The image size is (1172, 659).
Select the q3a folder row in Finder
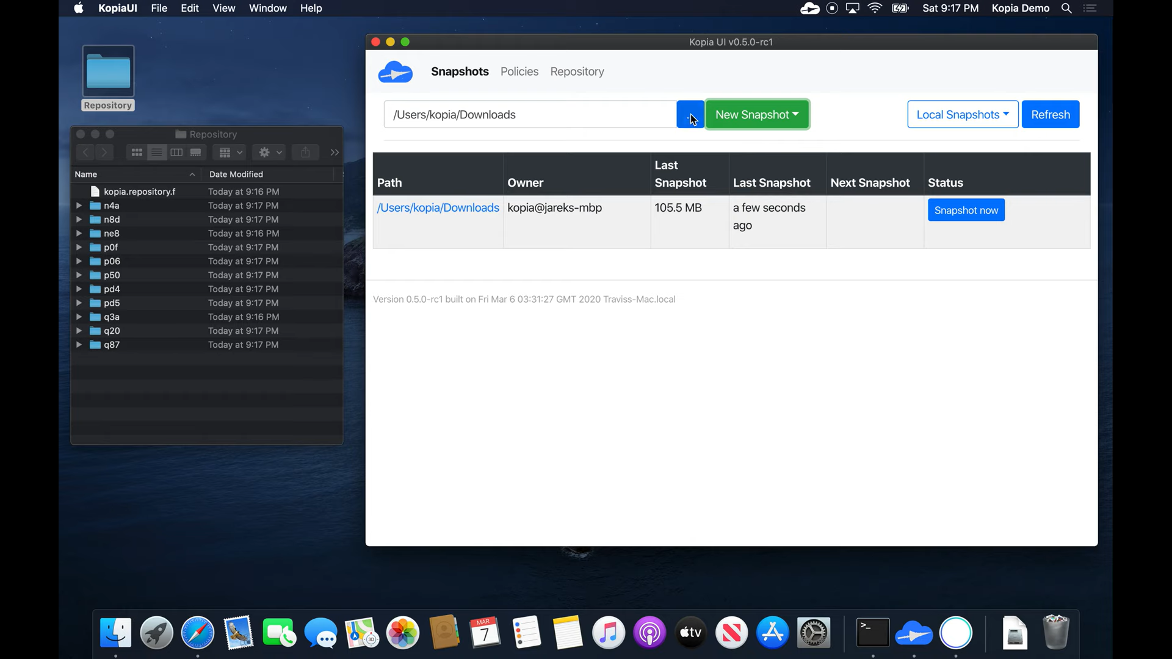(x=206, y=317)
